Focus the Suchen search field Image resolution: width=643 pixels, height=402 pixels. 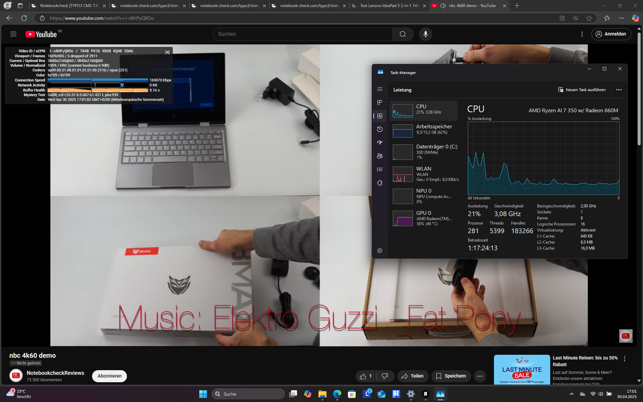pyautogui.click(x=303, y=34)
